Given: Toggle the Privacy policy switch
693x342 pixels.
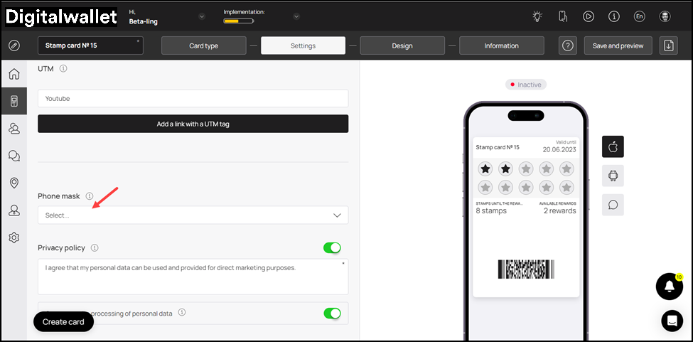Looking at the screenshot, I should pos(332,247).
